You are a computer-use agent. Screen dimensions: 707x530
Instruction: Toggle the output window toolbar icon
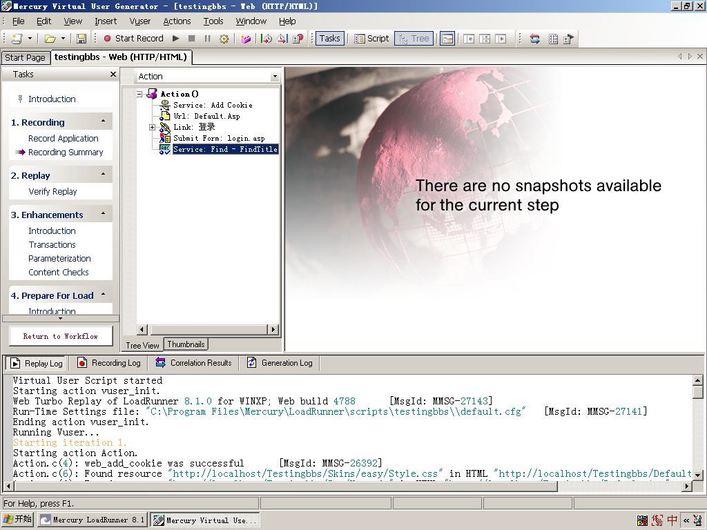coord(447,39)
